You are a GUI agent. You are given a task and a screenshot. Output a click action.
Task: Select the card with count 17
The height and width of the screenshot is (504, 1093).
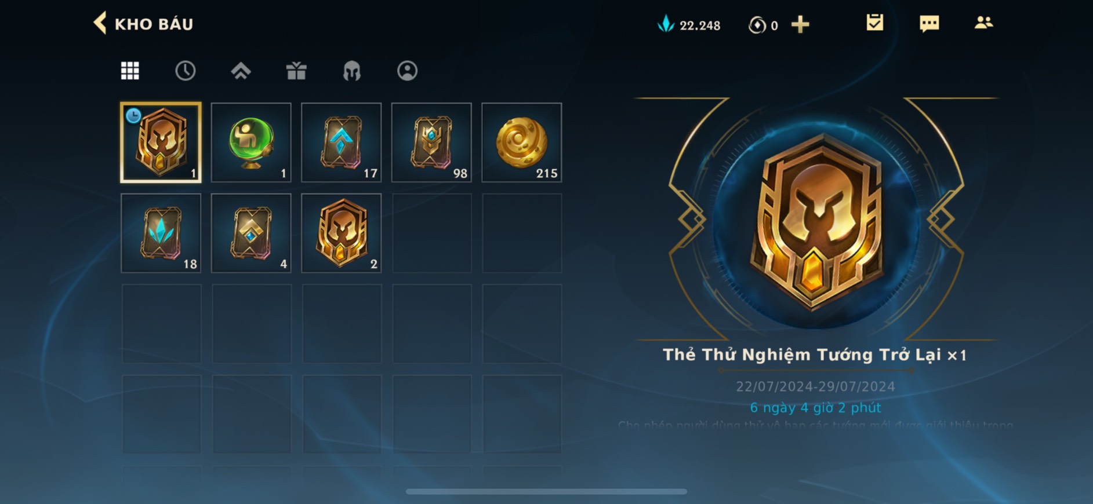tap(342, 143)
